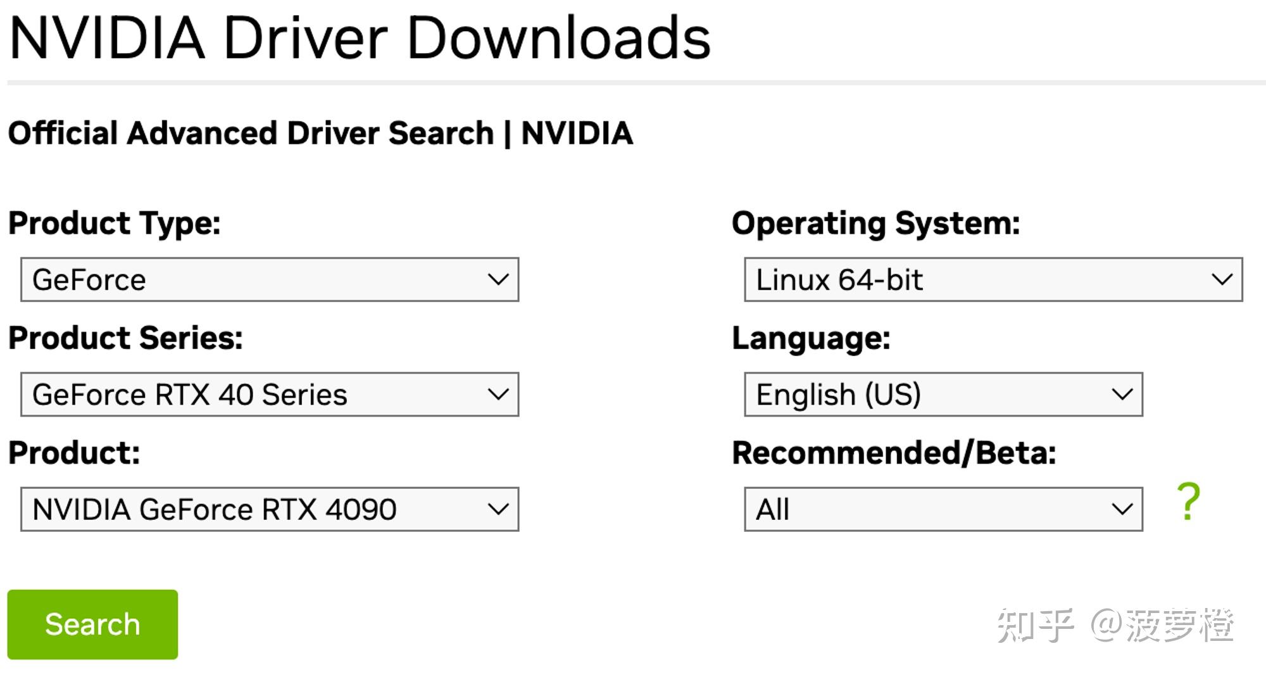Open Operating System dropdown showing Linux 64-bit
Viewport: 1266px width, 677px height.
tap(993, 279)
